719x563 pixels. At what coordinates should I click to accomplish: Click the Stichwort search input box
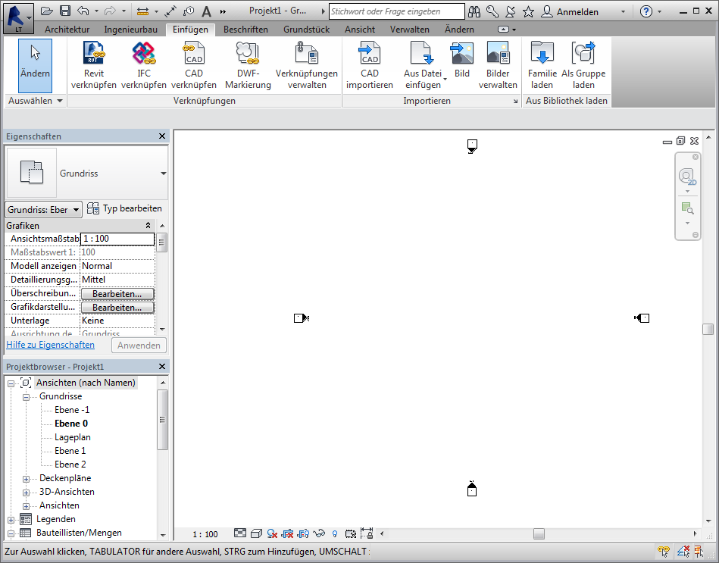pyautogui.click(x=397, y=11)
